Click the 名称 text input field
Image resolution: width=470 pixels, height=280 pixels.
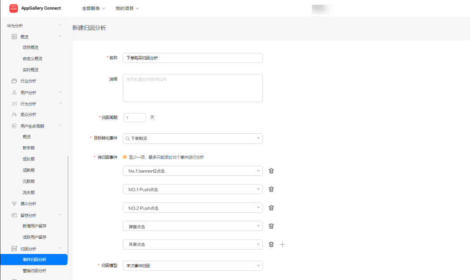pos(193,58)
